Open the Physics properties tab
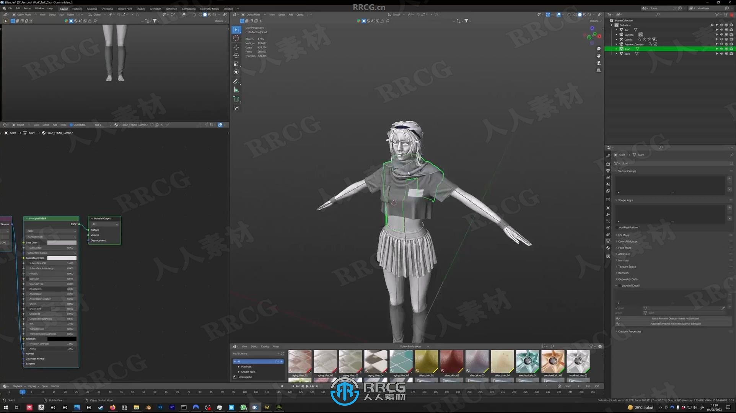 pyautogui.click(x=608, y=228)
